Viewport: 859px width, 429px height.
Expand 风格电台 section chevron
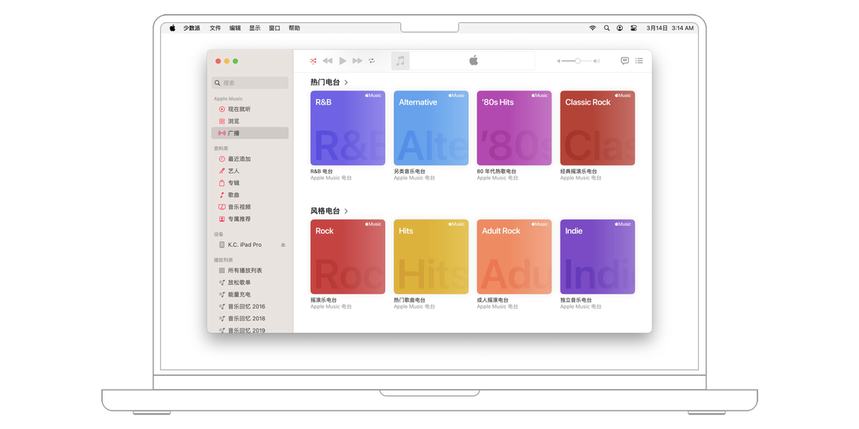347,211
